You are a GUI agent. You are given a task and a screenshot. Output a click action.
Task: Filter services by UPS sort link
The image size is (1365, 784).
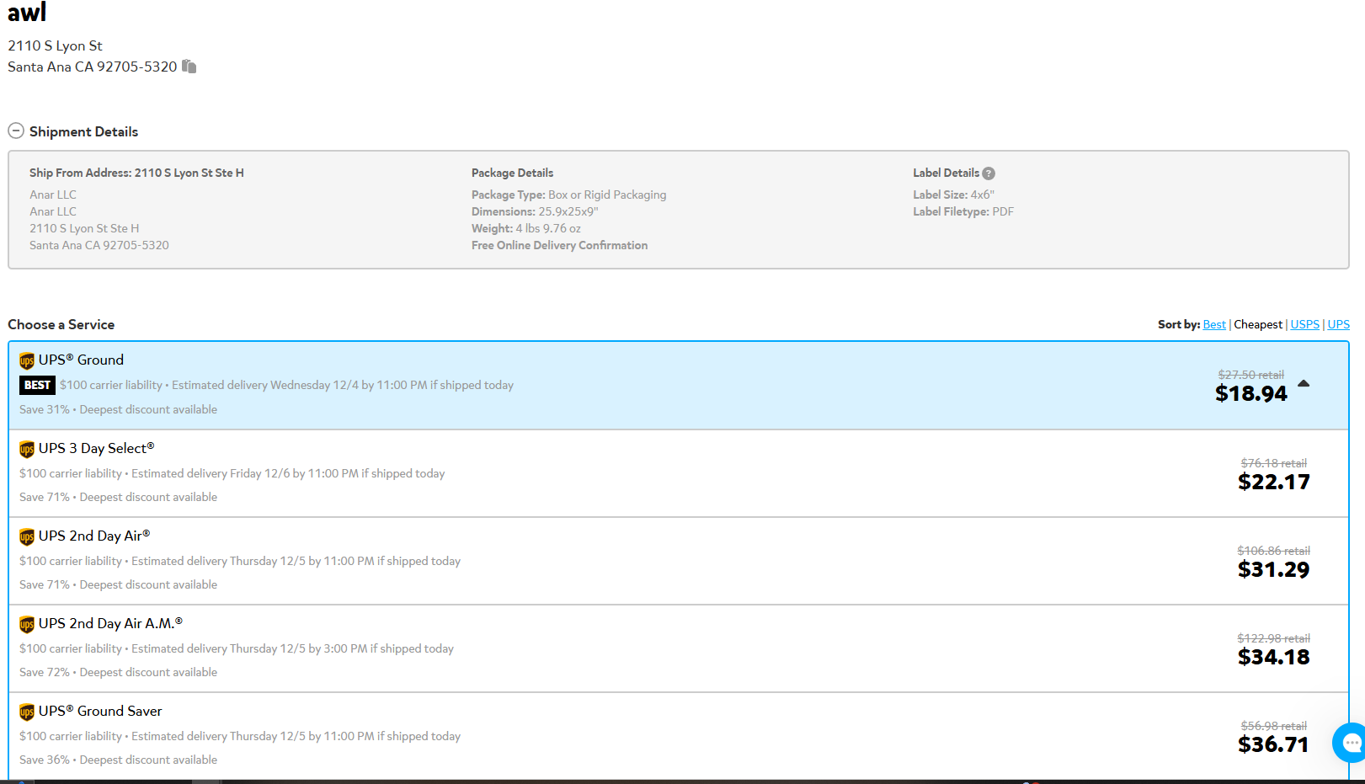click(1338, 324)
